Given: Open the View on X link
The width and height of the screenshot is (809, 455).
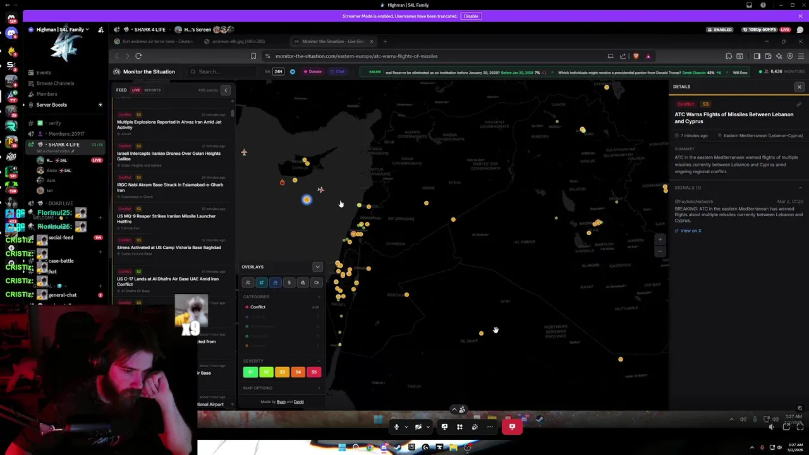Looking at the screenshot, I should pyautogui.click(x=688, y=231).
